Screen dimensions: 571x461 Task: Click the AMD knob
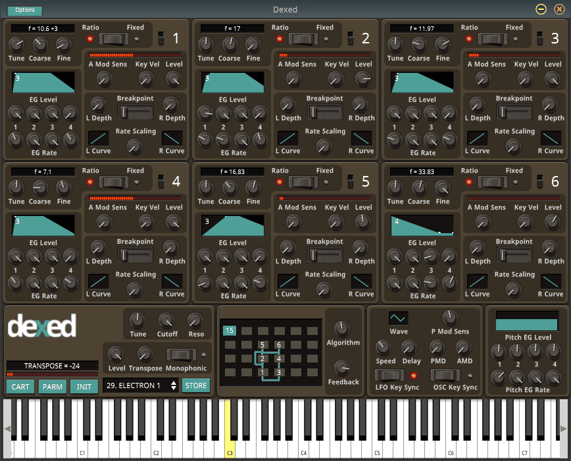pos(464,347)
